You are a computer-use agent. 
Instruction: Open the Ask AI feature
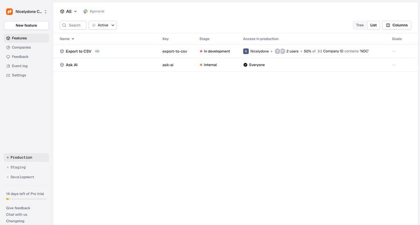[71, 65]
